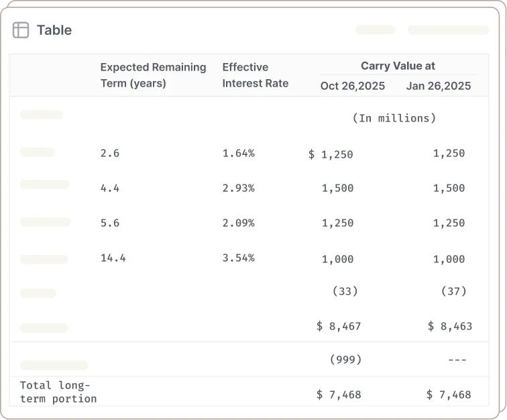Select the "(37)" value cell
This screenshot has height=420, width=507.
pos(453,291)
